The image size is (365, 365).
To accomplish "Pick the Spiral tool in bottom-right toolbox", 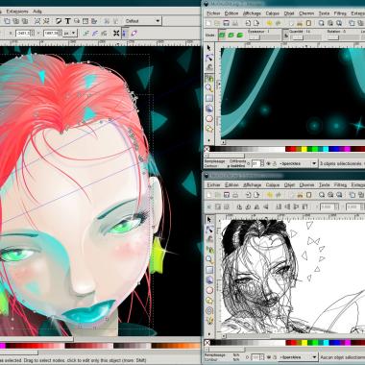I will pos(209,311).
